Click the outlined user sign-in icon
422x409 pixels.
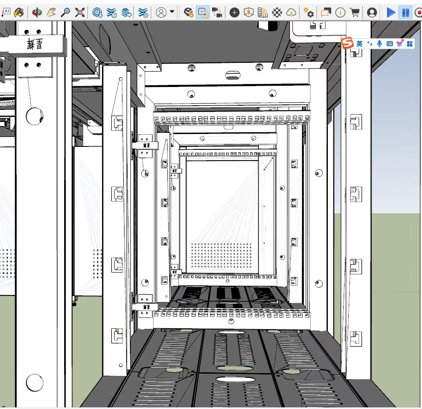point(161,12)
